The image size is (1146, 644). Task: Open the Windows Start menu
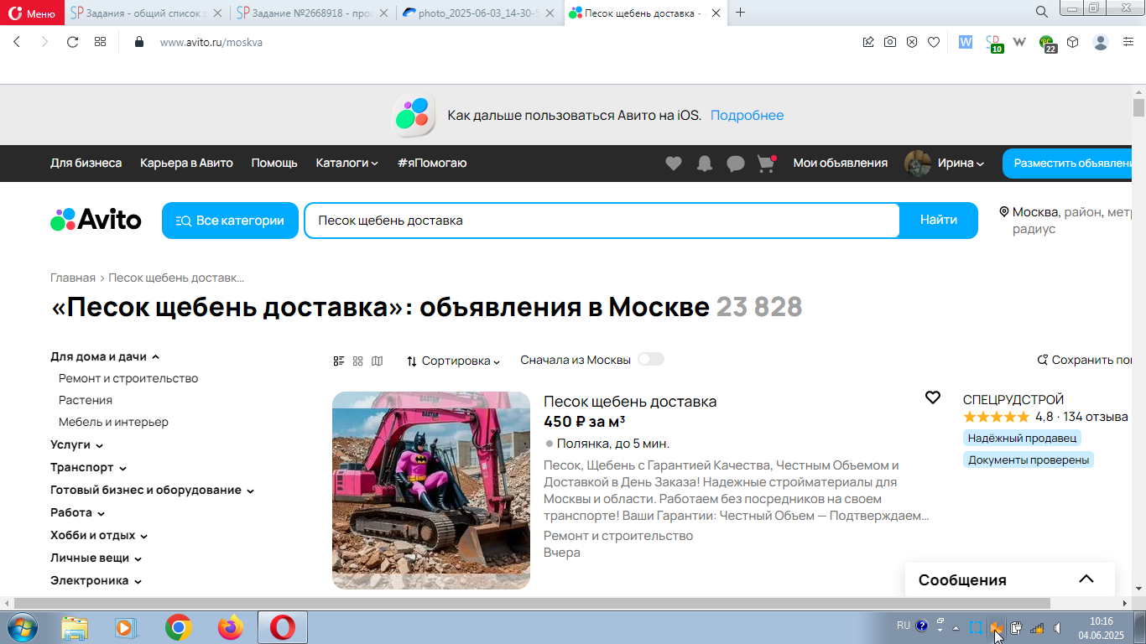(21, 627)
